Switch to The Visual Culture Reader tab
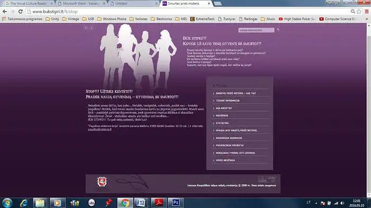Viewport: 371px width, 208px height. (x=29, y=4)
